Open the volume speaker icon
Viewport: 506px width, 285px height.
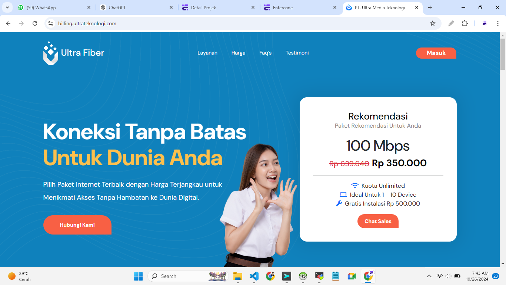point(448,276)
